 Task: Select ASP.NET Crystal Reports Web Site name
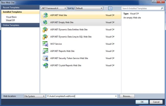pos(66,65)
